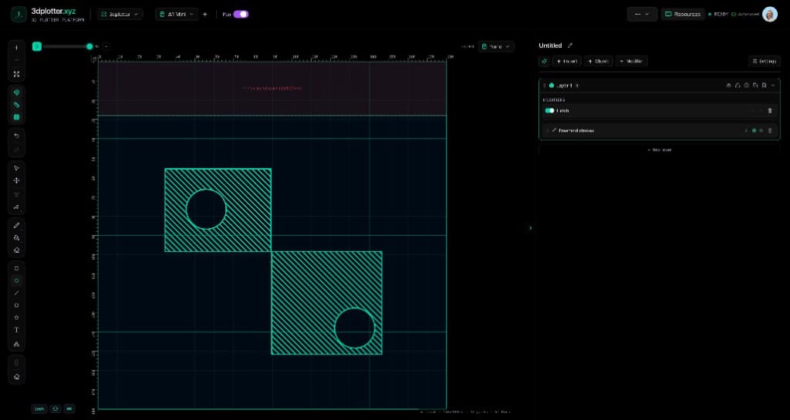This screenshot has width=790, height=420.
Task: Select the polygon tool below the line tool
Action: 17,305
